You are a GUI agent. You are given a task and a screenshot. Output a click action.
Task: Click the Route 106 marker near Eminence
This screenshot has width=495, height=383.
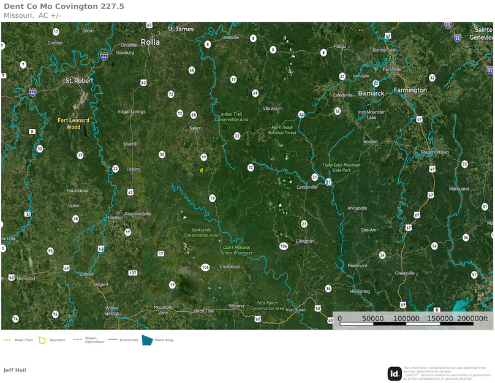tap(205, 267)
